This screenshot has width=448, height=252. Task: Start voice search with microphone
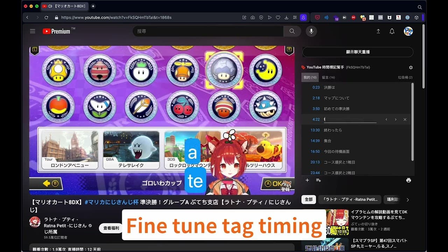(311, 31)
